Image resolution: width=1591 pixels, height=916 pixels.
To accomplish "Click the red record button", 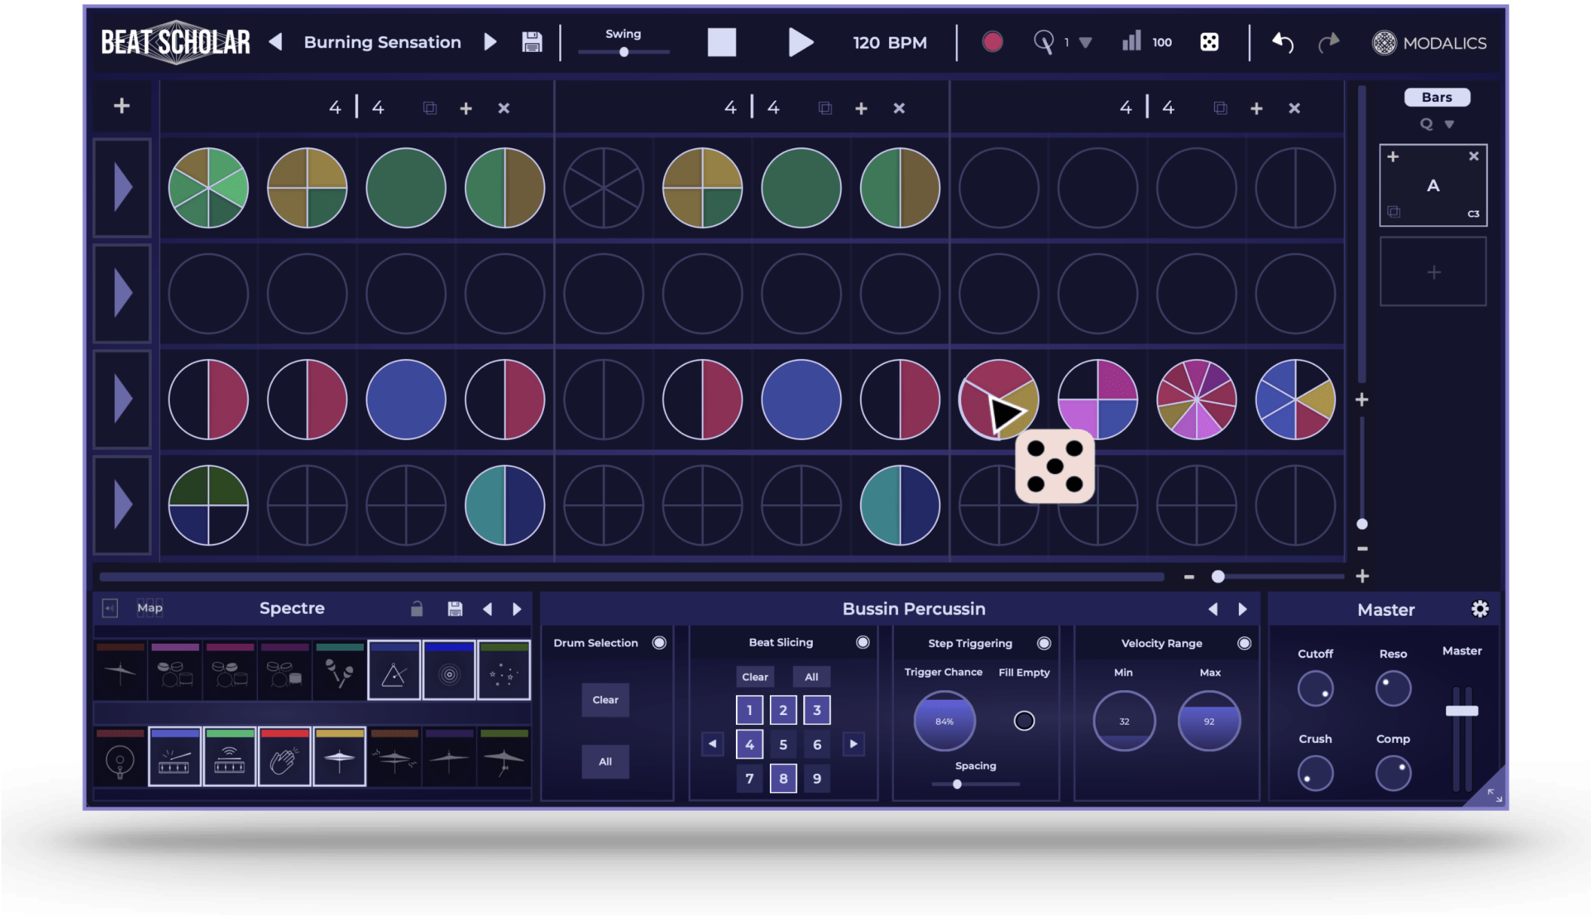I will click(992, 42).
